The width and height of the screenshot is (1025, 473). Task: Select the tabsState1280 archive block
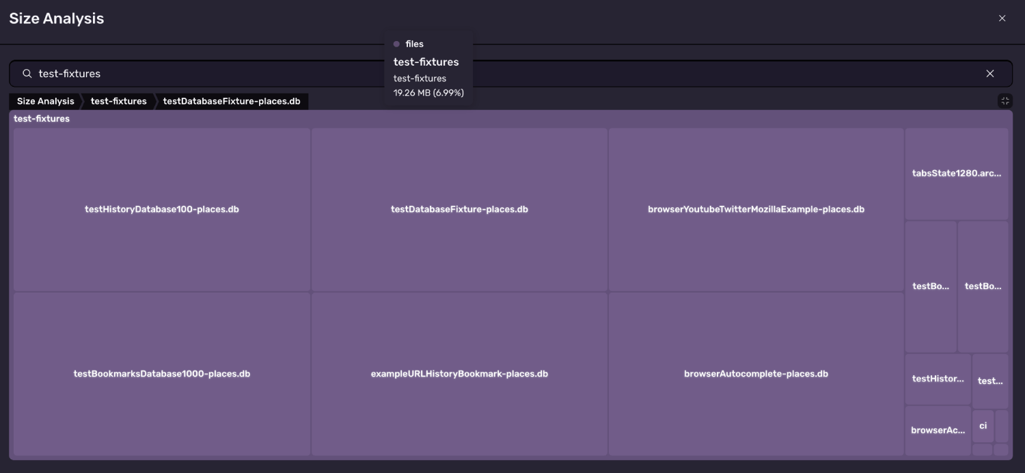point(956,173)
